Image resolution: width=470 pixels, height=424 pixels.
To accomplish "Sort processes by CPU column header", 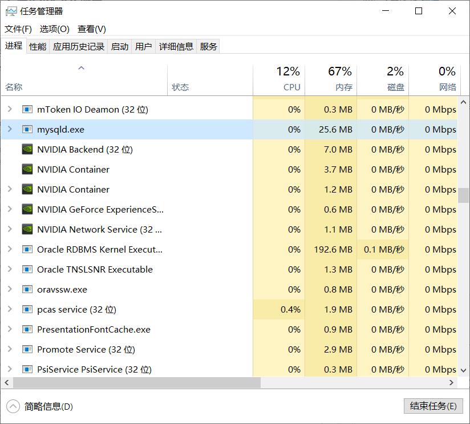I will click(279, 80).
